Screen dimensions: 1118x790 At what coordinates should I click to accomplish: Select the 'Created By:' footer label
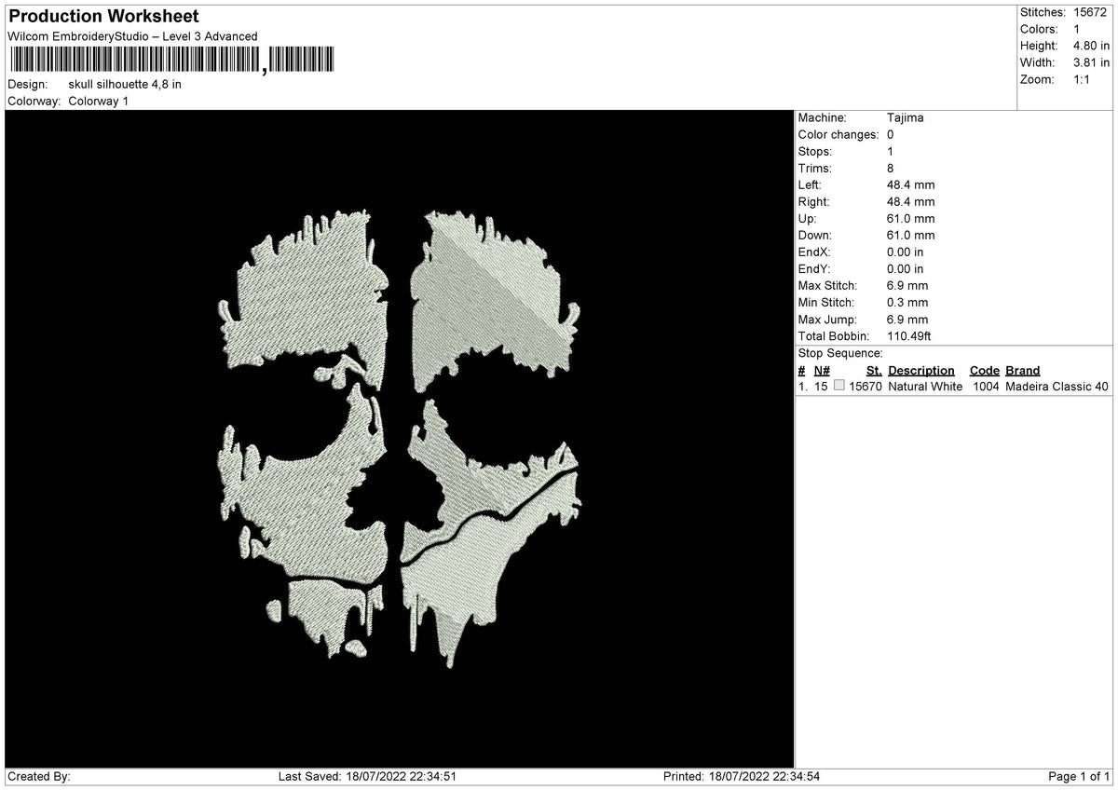pyautogui.click(x=39, y=776)
